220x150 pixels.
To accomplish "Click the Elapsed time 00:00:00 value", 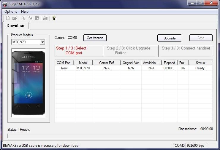I will pos(207,129).
